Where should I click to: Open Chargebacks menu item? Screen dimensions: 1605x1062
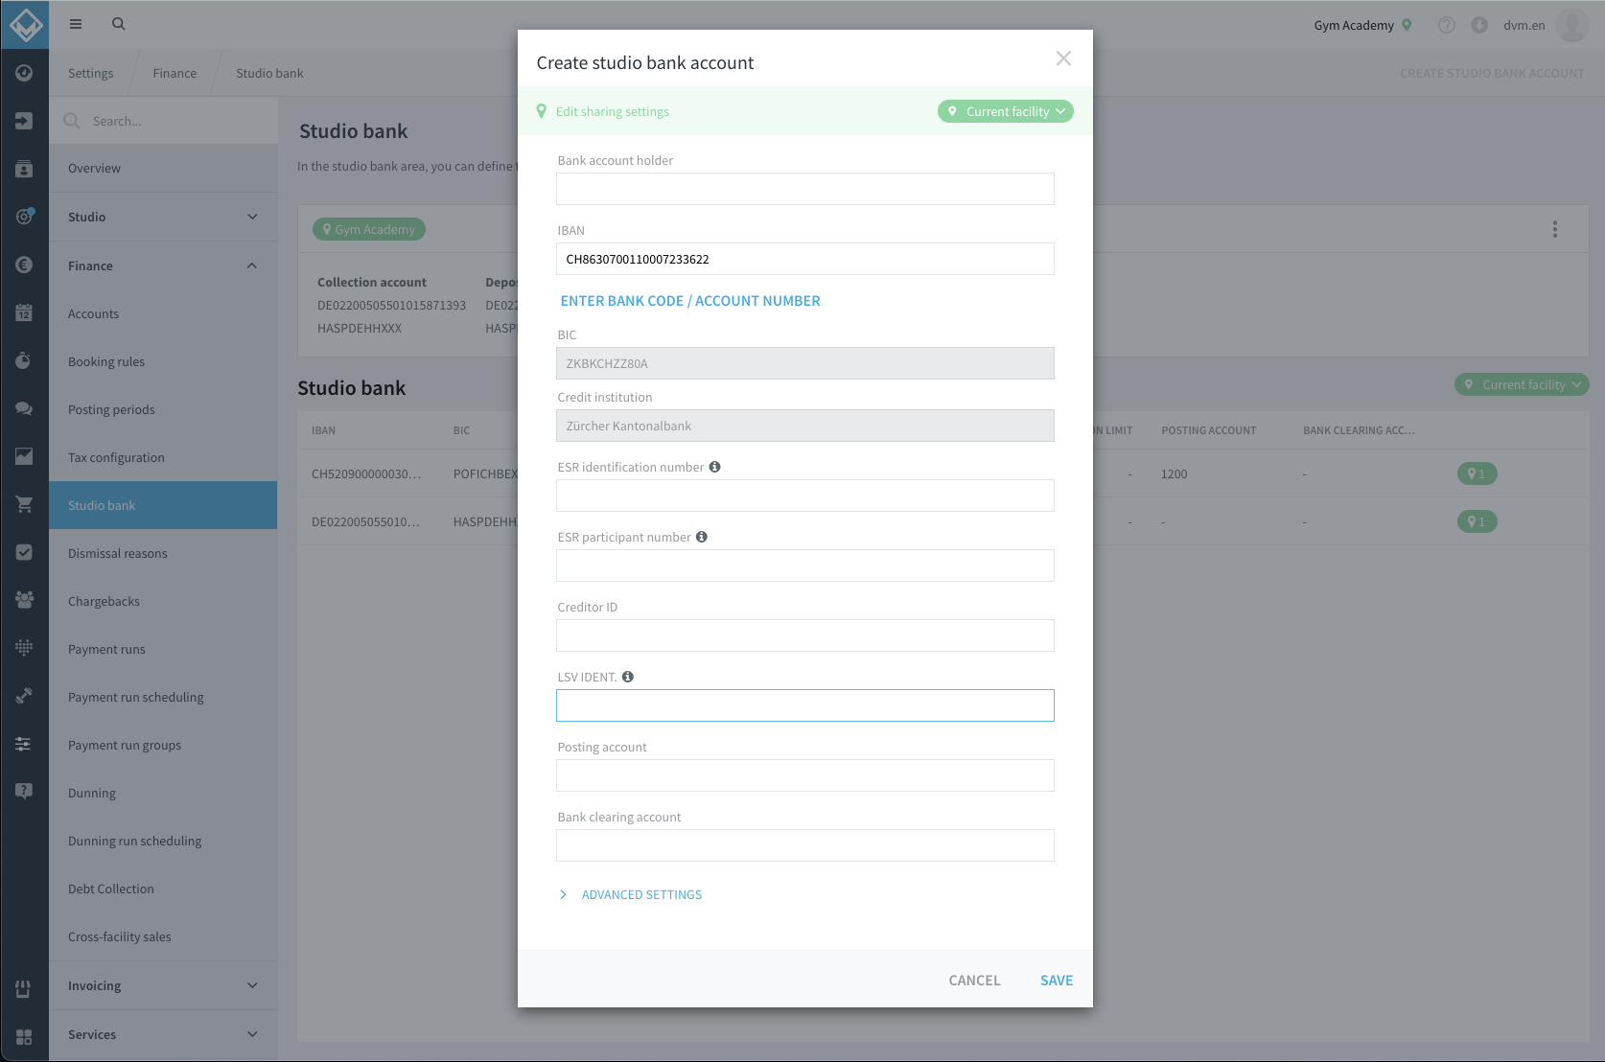pyautogui.click(x=163, y=601)
